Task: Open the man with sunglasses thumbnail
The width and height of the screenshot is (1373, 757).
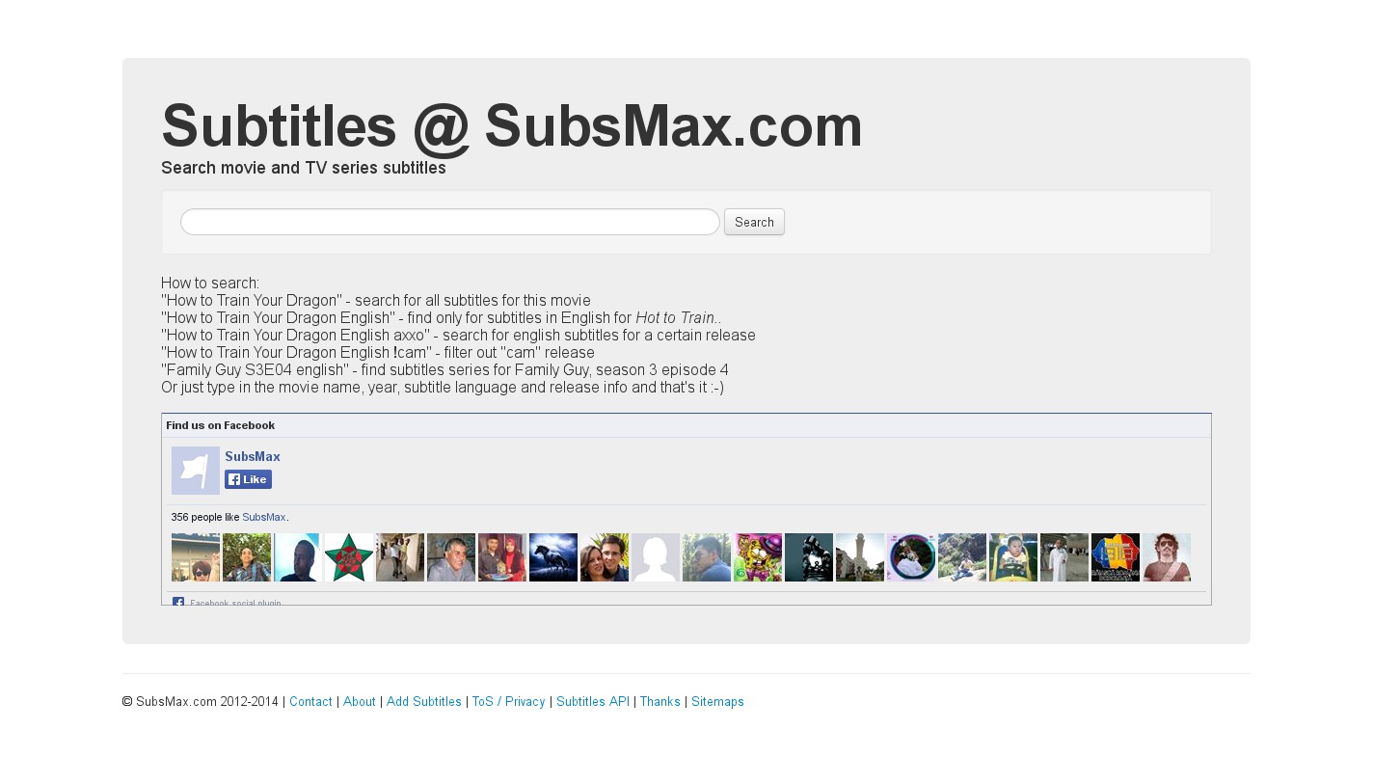Action: (1167, 557)
